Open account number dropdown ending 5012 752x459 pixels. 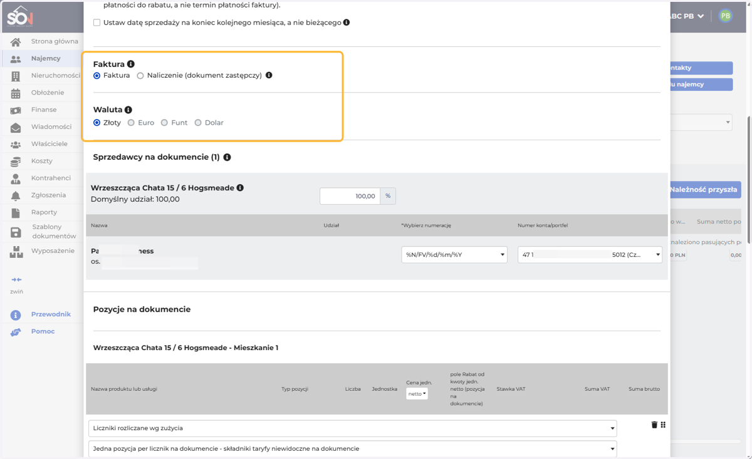tap(590, 255)
